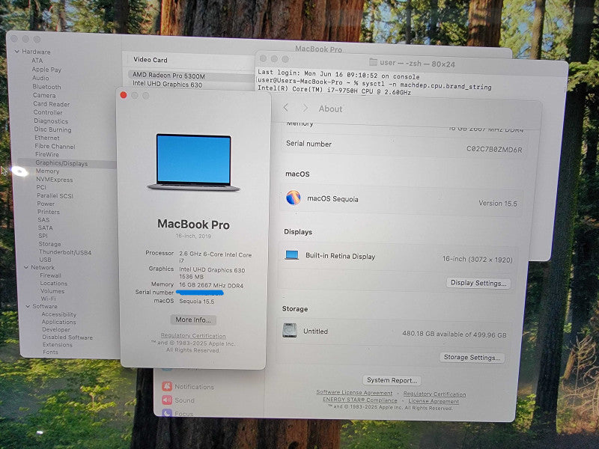
Task: Open Regulatory Certification link in System Settings
Action: [x=435, y=394]
